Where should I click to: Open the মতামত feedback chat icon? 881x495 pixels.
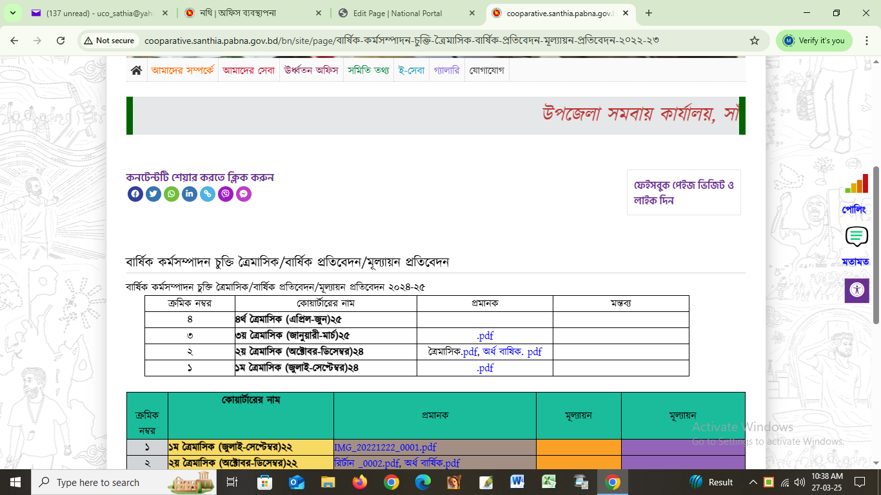pyautogui.click(x=856, y=237)
